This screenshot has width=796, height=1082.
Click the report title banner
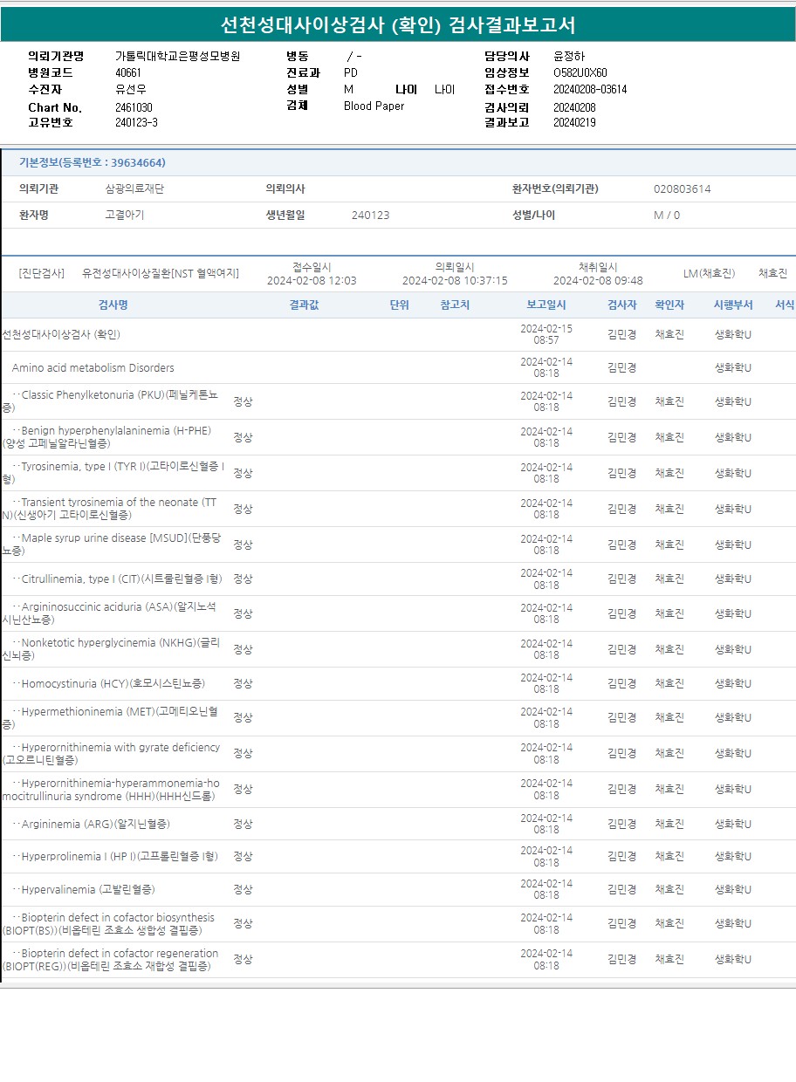(x=398, y=24)
